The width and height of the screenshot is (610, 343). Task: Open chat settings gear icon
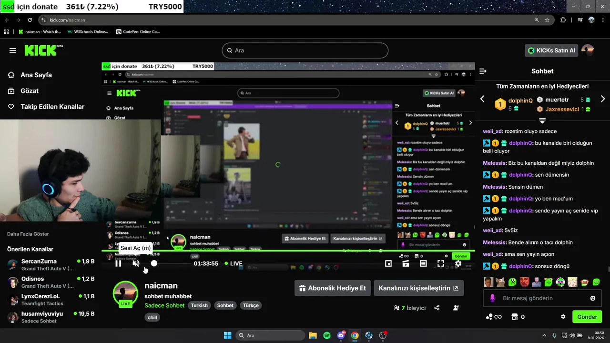563,317
